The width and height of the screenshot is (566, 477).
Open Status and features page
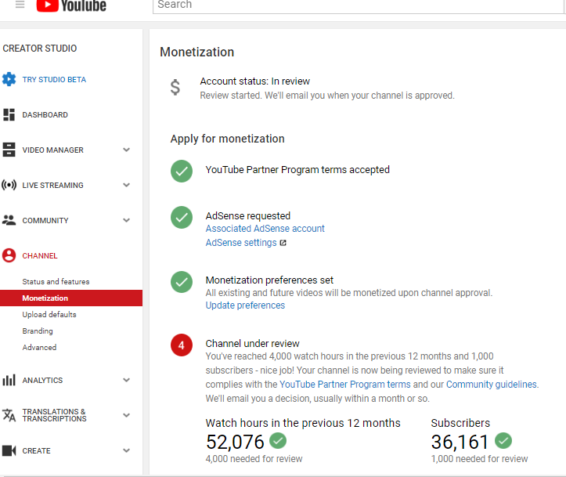(56, 282)
